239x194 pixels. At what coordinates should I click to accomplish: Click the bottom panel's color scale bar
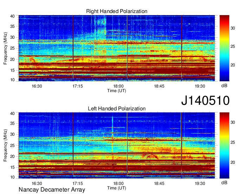point(224,145)
